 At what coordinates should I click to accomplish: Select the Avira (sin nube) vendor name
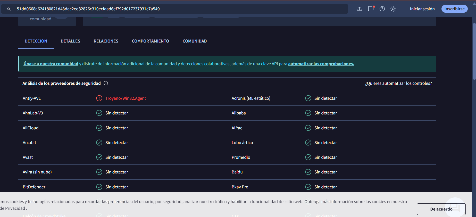[37, 172]
